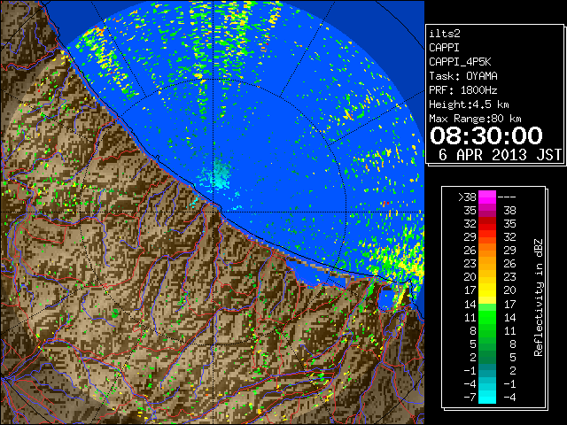Screen dimensions: 567x425
Task: Pick the cyan legend band beside '-7'
Action: point(487,397)
